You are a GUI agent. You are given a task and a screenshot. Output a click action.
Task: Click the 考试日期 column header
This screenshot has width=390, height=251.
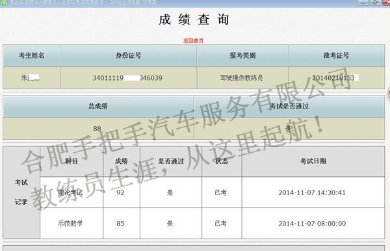pos(313,161)
